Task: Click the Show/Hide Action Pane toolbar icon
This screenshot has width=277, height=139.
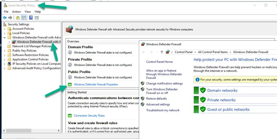Action: (x=37, y=18)
